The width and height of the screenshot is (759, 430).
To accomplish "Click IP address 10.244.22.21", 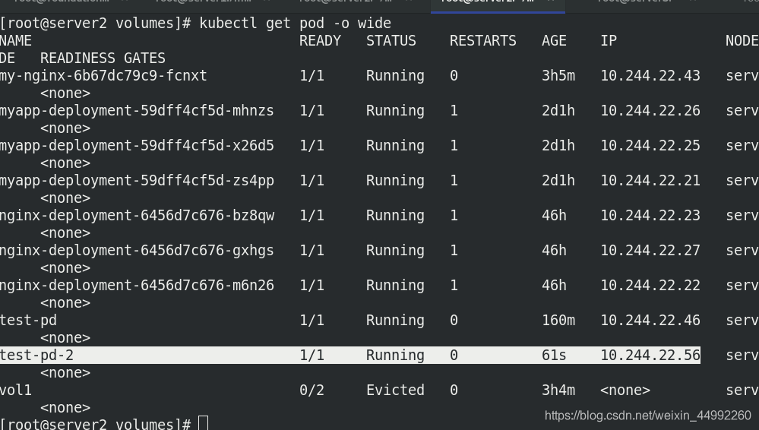I will click(650, 180).
